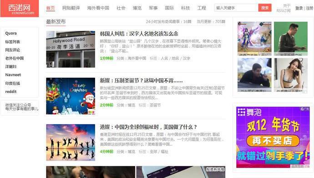
Task: Open the 国际 navigation tab
Action: pyautogui.click(x=169, y=8)
